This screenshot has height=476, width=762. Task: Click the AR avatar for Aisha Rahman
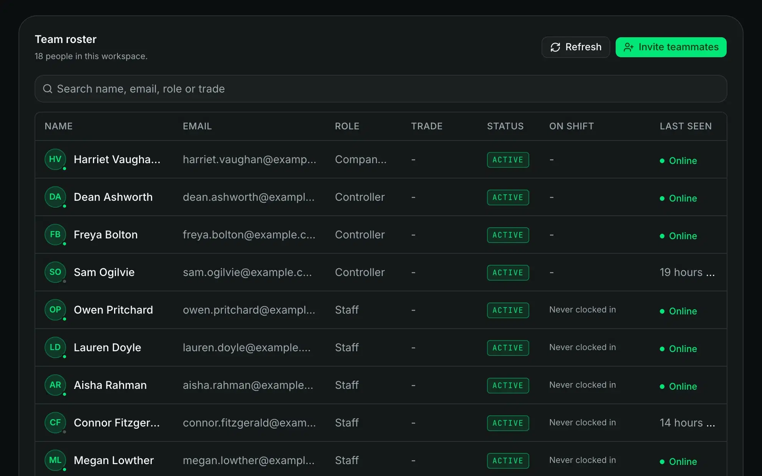click(55, 385)
